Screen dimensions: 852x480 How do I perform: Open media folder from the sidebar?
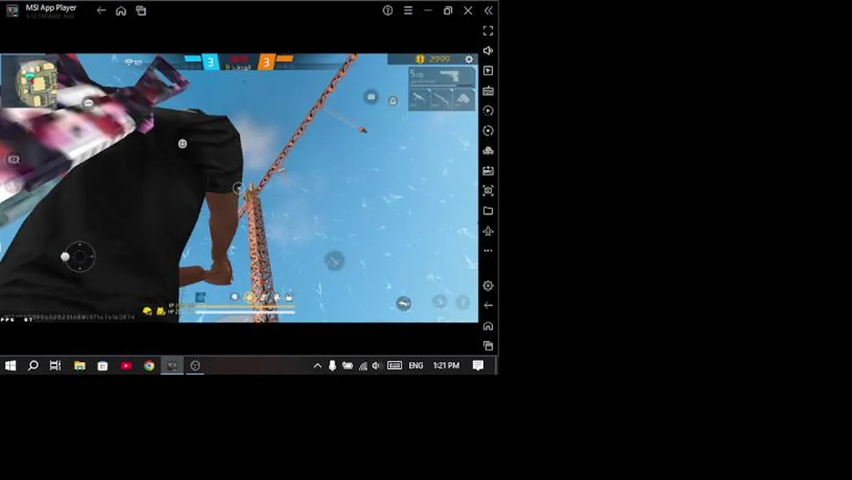[488, 211]
